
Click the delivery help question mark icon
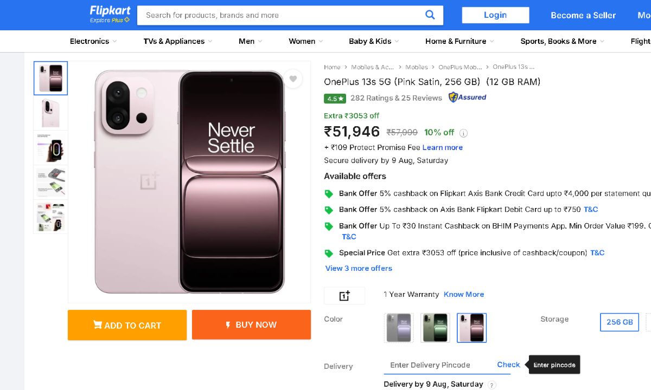492,385
